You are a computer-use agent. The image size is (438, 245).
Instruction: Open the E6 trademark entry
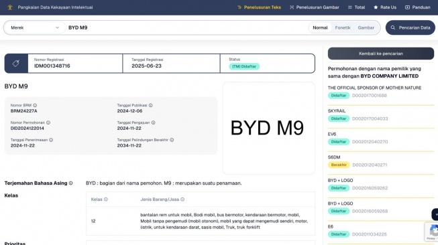(331, 227)
